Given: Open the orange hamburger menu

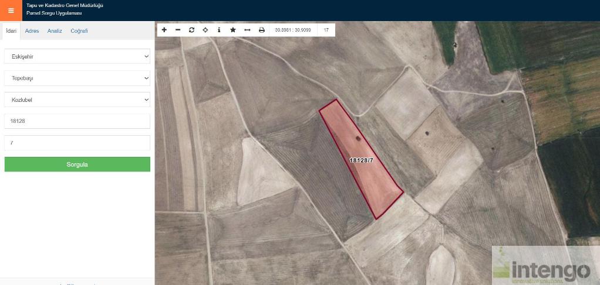Looking at the screenshot, I should [11, 10].
